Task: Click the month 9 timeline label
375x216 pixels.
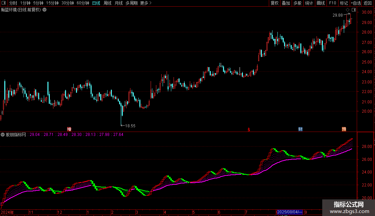Action: [x=306, y=212]
